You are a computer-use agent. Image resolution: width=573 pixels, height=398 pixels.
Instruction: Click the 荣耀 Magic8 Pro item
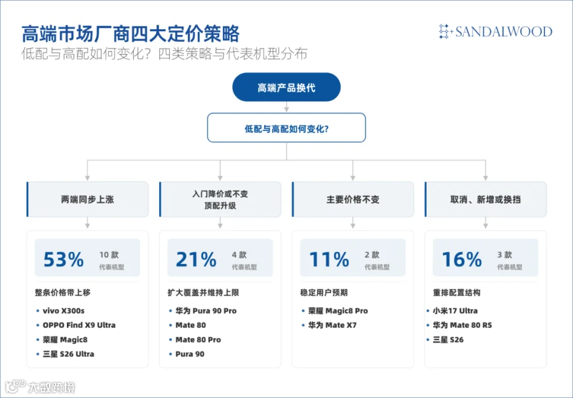click(x=338, y=311)
